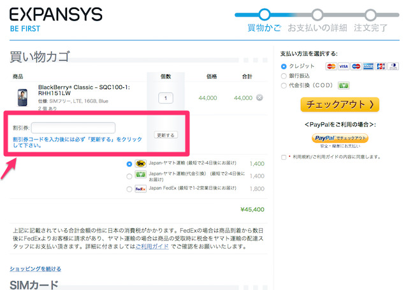The image size is (408, 290).
Task: Click BlackBerry Classic SQC100-1 product title
Action: (84, 90)
